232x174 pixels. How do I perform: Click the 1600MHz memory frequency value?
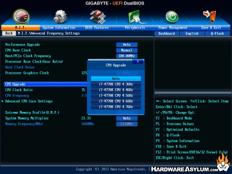pyautogui.click(x=88, y=124)
